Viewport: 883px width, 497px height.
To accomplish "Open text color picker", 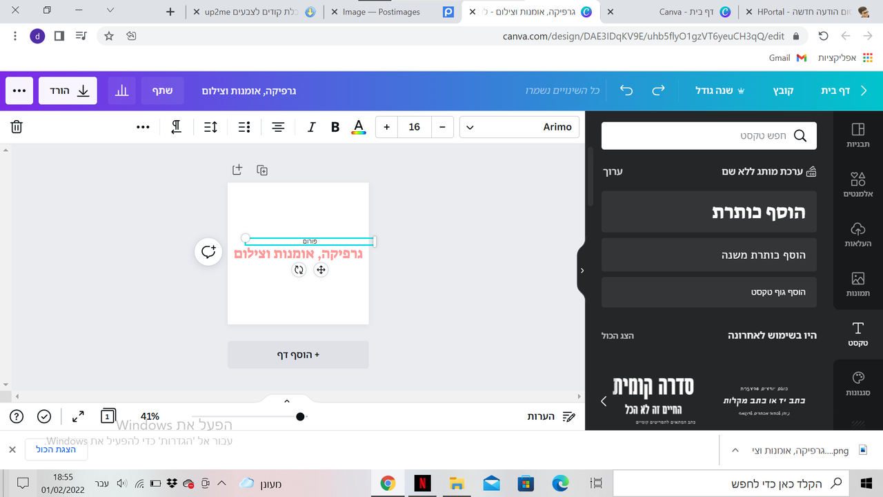I will tap(358, 127).
